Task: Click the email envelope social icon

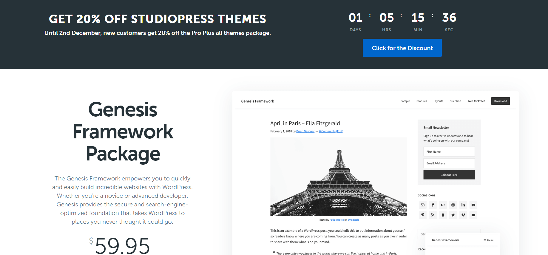Action: pos(423,205)
